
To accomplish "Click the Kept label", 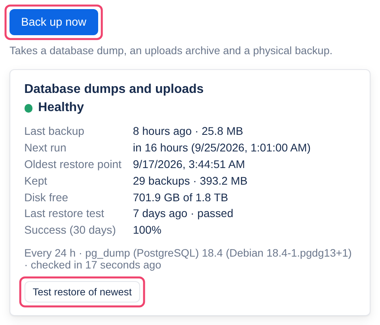I will pyautogui.click(x=36, y=181).
